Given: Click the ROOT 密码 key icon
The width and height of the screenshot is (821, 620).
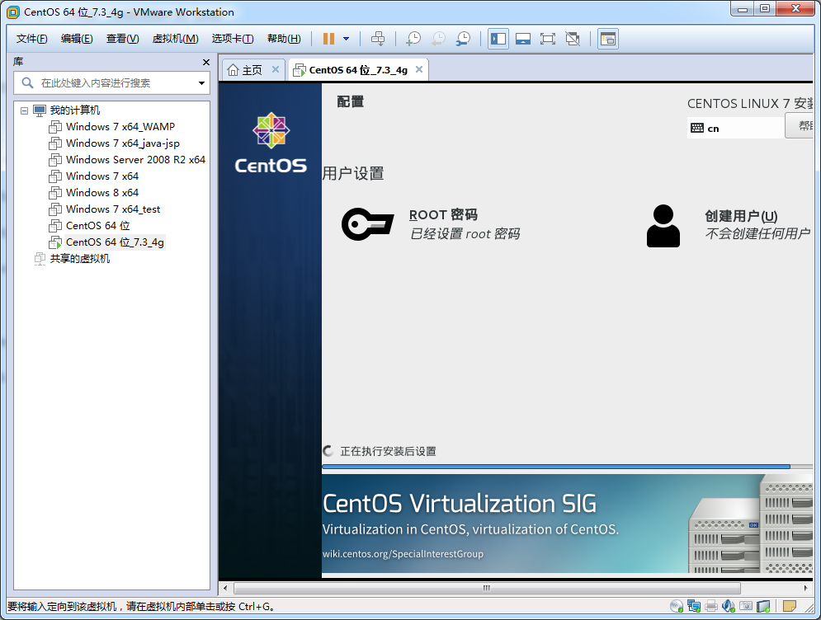Looking at the screenshot, I should click(x=367, y=224).
